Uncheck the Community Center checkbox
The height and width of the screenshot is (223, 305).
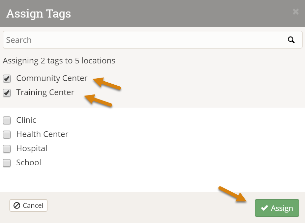(x=7, y=79)
